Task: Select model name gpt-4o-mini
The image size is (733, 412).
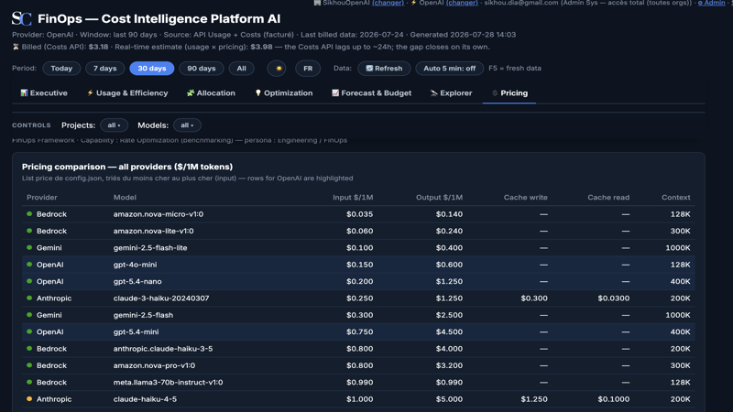Action: pos(135,265)
